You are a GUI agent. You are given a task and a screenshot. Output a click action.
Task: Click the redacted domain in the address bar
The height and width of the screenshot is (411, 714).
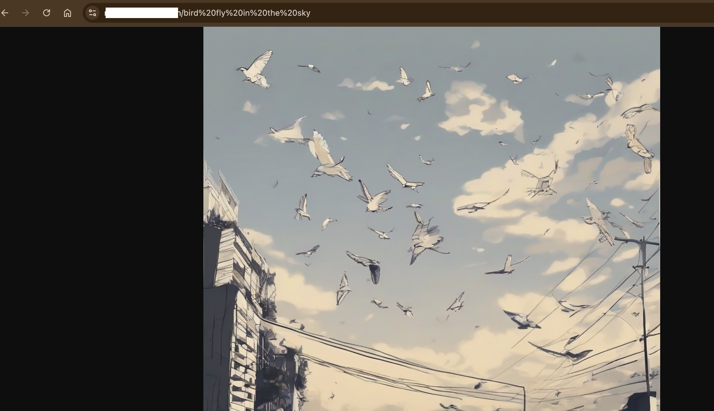142,13
